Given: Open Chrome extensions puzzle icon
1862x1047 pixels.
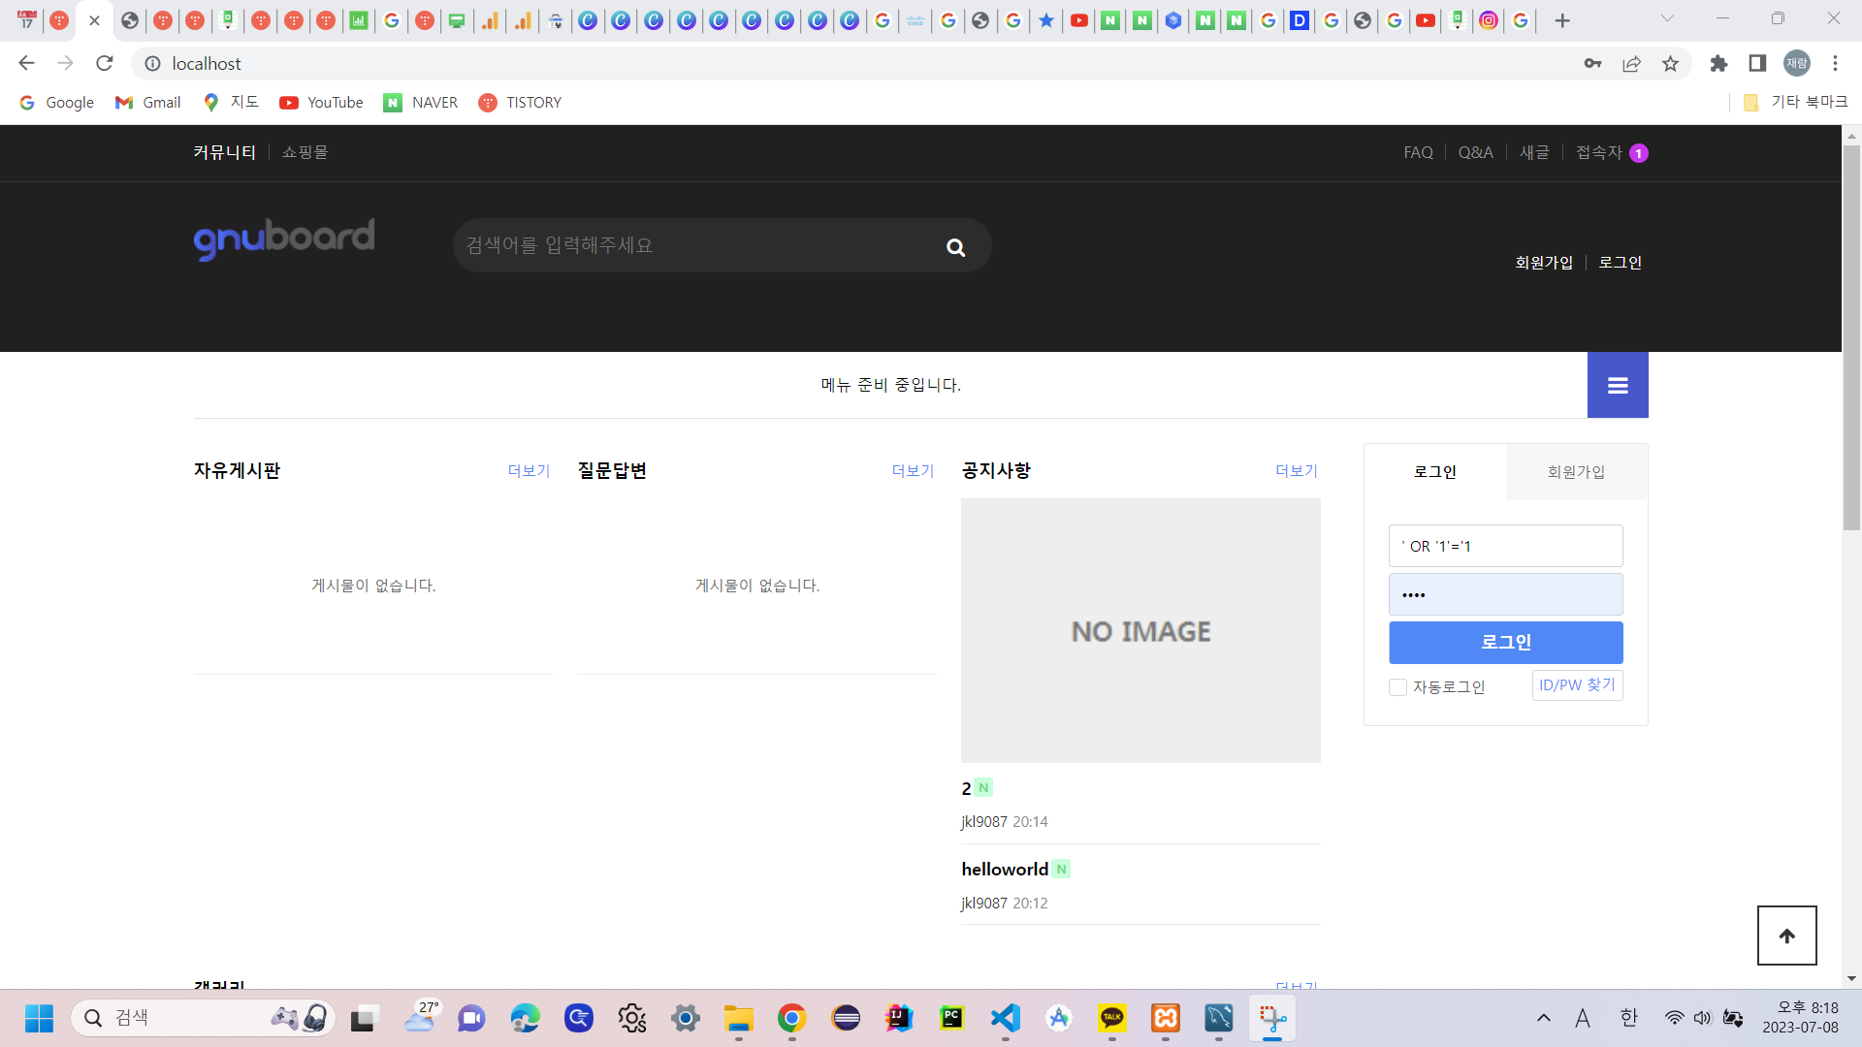Looking at the screenshot, I should click(x=1718, y=64).
